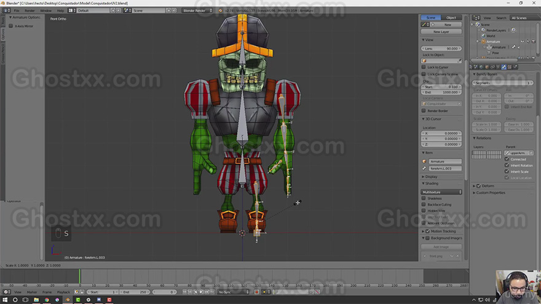Open Chrome from the Windows taskbar
The image size is (541, 304).
click(47, 300)
